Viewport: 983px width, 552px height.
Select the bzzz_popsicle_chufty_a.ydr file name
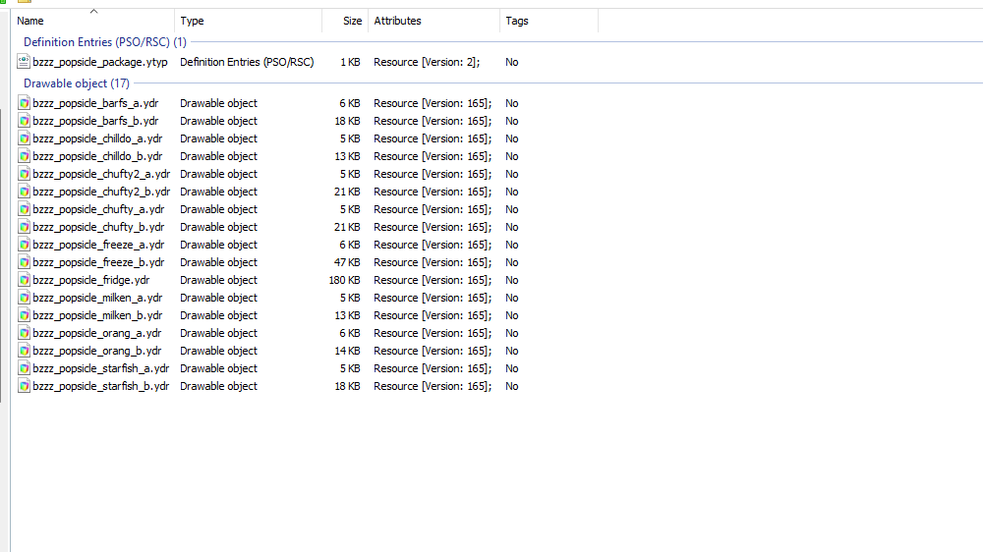point(97,209)
